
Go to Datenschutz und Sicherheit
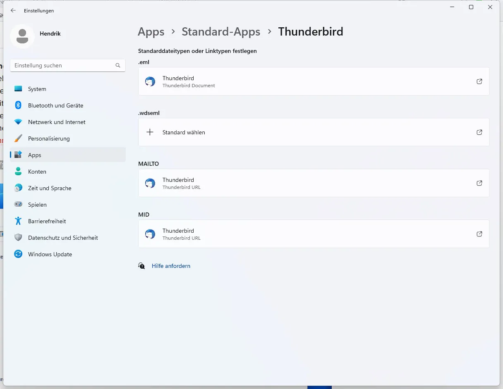68,238
